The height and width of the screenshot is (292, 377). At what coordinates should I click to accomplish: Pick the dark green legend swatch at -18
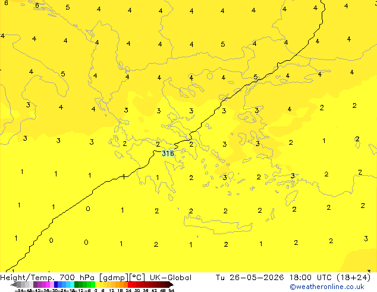click(x=77, y=284)
